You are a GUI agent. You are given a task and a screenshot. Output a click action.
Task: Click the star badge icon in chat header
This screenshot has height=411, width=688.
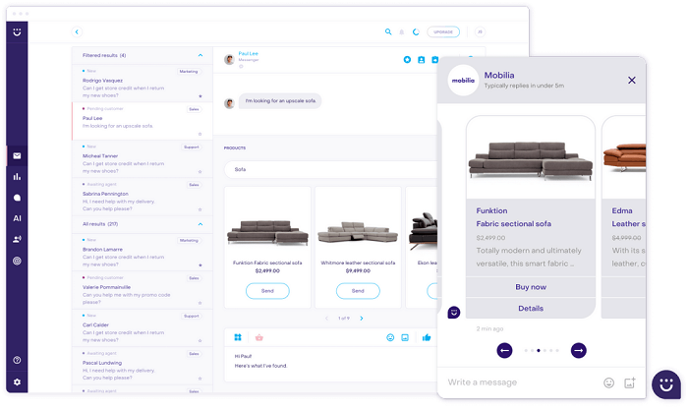click(407, 59)
